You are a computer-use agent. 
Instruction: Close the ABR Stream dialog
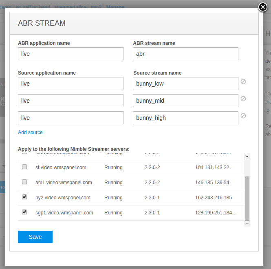[x=263, y=7]
